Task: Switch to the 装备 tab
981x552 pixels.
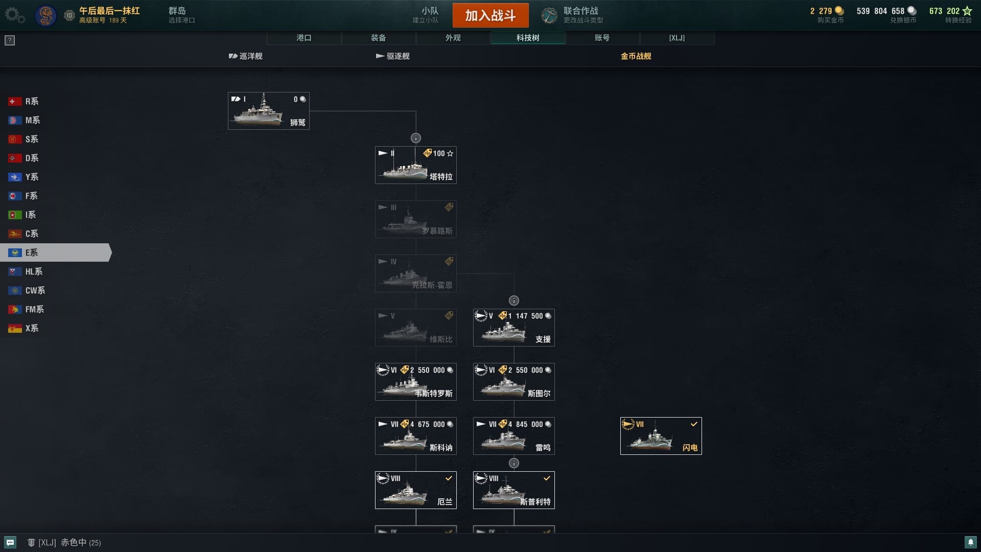Action: pyautogui.click(x=379, y=38)
